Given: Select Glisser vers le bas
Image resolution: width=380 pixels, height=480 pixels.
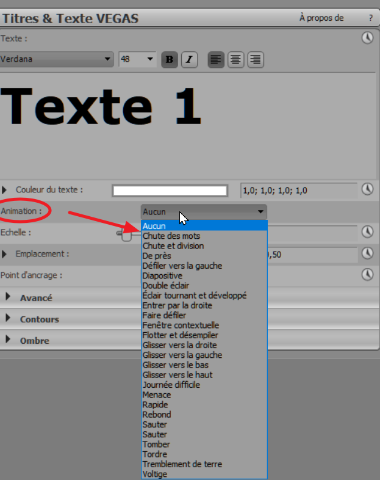Looking at the screenshot, I should click(204, 365).
